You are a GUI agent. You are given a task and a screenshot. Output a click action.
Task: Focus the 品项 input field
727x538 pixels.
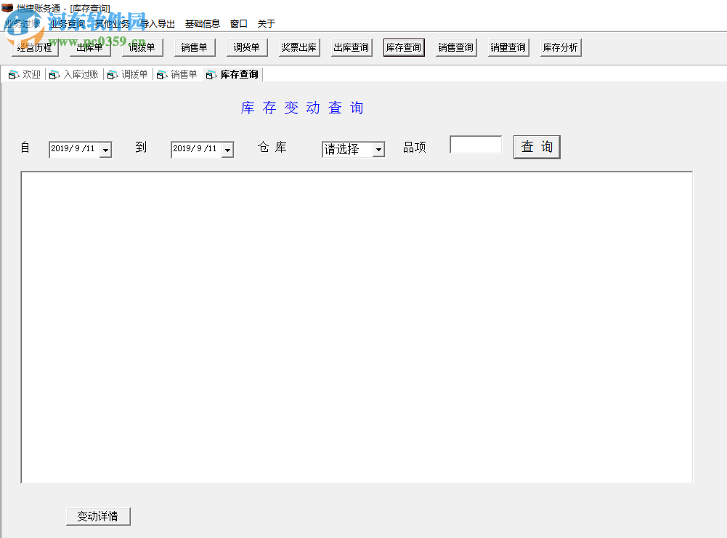tap(476, 145)
